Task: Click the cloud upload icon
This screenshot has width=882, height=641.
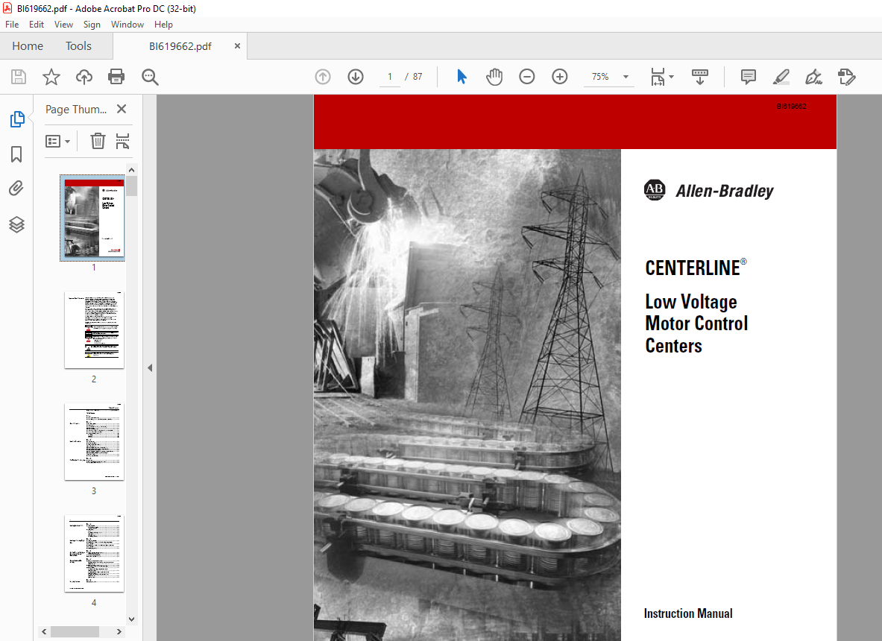Action: coord(84,77)
